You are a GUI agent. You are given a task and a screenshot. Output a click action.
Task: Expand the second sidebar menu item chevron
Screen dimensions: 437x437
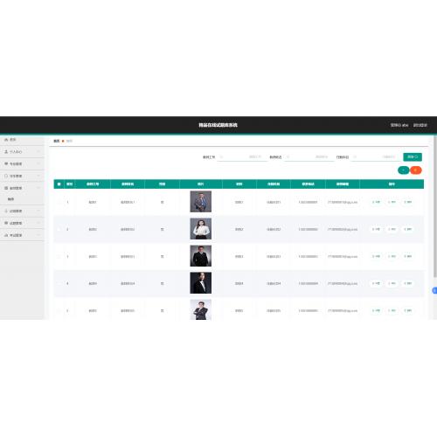click(38, 152)
